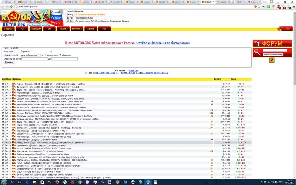The width and height of the screenshot is (296, 185).
Task: Launch Edge browser from taskbar
Action: (27, 182)
